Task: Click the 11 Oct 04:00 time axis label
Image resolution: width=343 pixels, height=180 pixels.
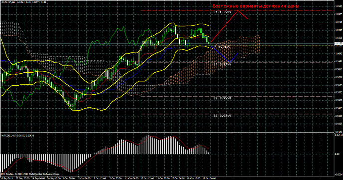Action: (131, 178)
